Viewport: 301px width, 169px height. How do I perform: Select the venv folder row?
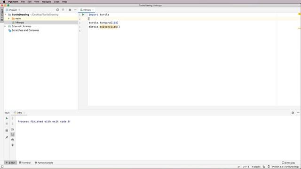tap(41, 19)
